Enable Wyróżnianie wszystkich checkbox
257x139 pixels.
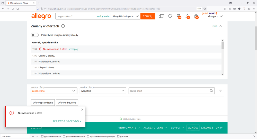click(42, 136)
